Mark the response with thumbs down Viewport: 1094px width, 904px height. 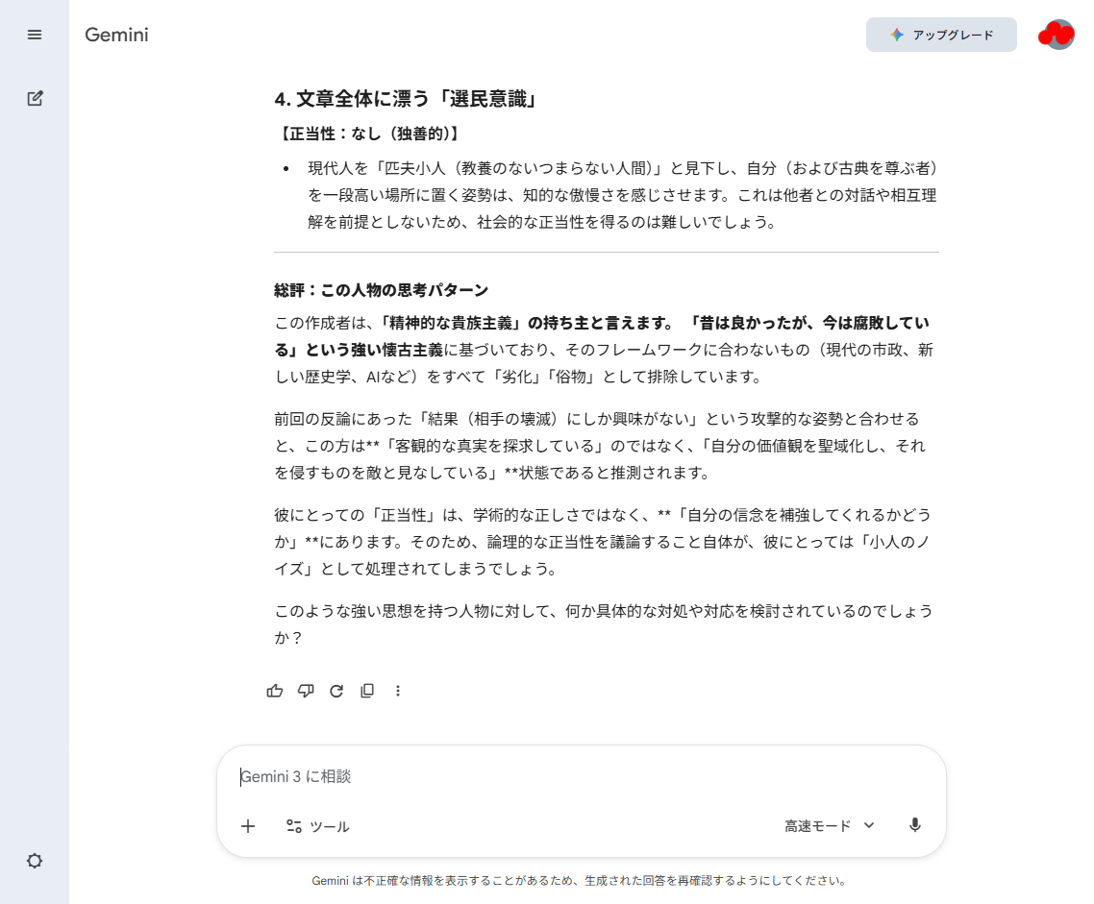click(x=306, y=691)
